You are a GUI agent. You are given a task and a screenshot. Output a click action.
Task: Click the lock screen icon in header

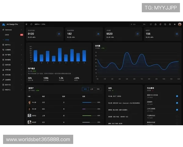coord(156,24)
